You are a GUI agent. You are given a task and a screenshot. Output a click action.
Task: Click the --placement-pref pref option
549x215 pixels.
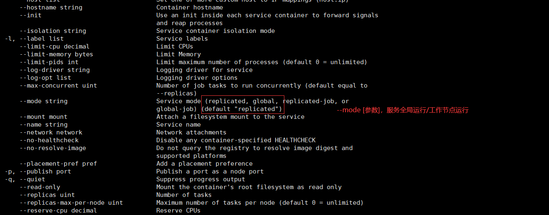click(x=58, y=164)
